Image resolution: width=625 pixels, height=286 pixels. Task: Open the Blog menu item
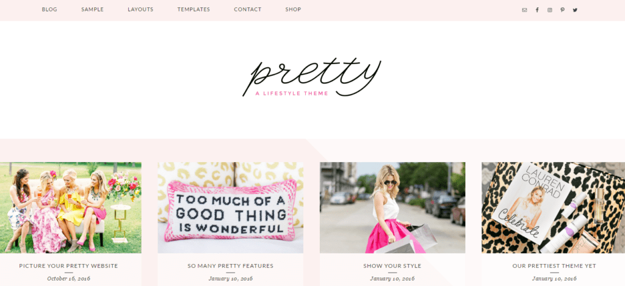coord(49,10)
